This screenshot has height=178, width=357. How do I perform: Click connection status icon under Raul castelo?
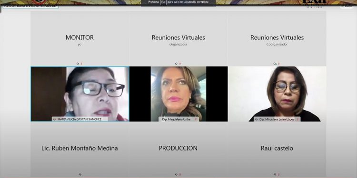[275, 175]
